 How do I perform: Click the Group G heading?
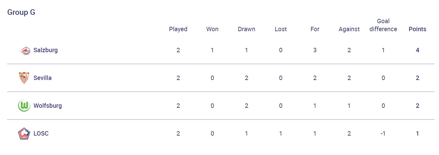click(x=21, y=12)
